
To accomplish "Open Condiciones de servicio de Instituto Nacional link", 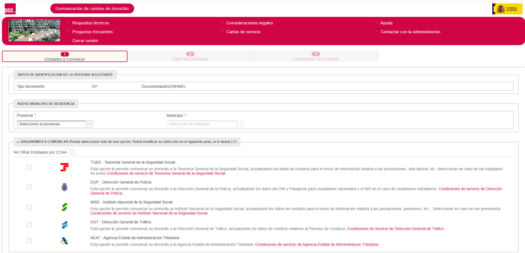I will pos(149,213).
